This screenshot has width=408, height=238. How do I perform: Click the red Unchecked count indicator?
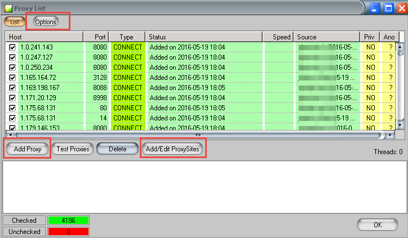point(67,231)
